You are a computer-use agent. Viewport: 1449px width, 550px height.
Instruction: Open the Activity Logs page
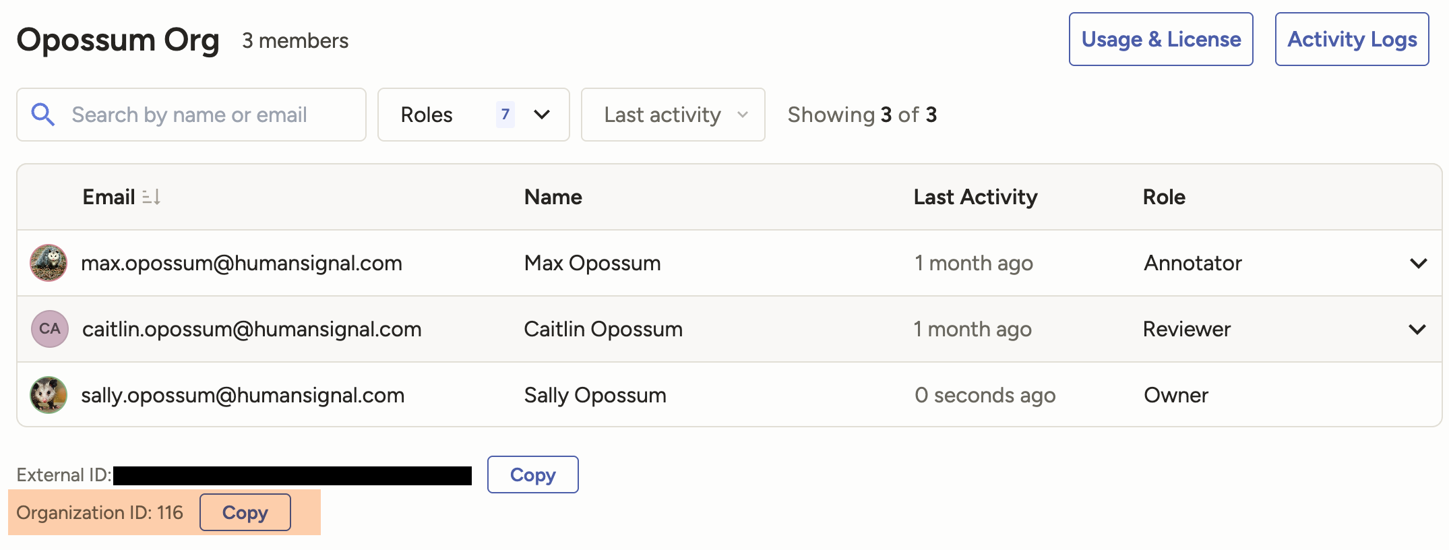[x=1351, y=39]
